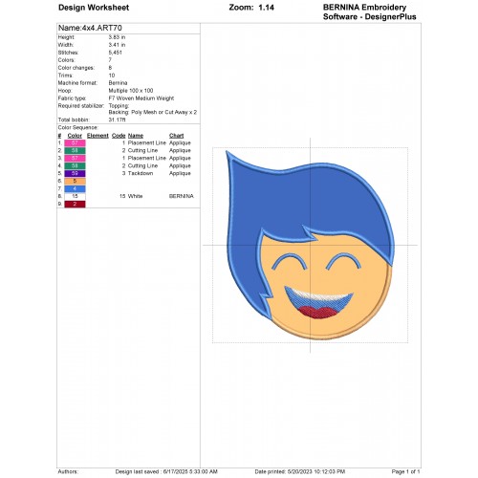Viewport: 478px width, 478px height.
Task: Click 'Cutting Line' in row 4
Action: coord(142,166)
